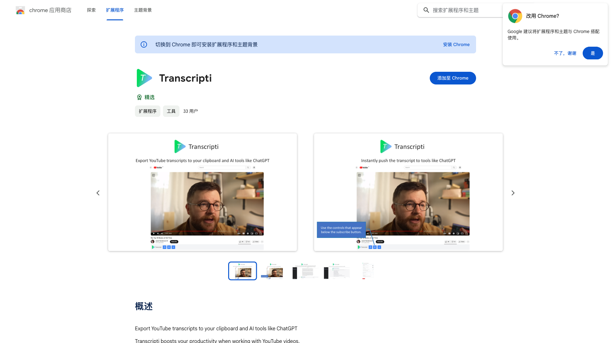611x343 pixels.
Task: Click the Chrome logo in the popup
Action: (515, 16)
